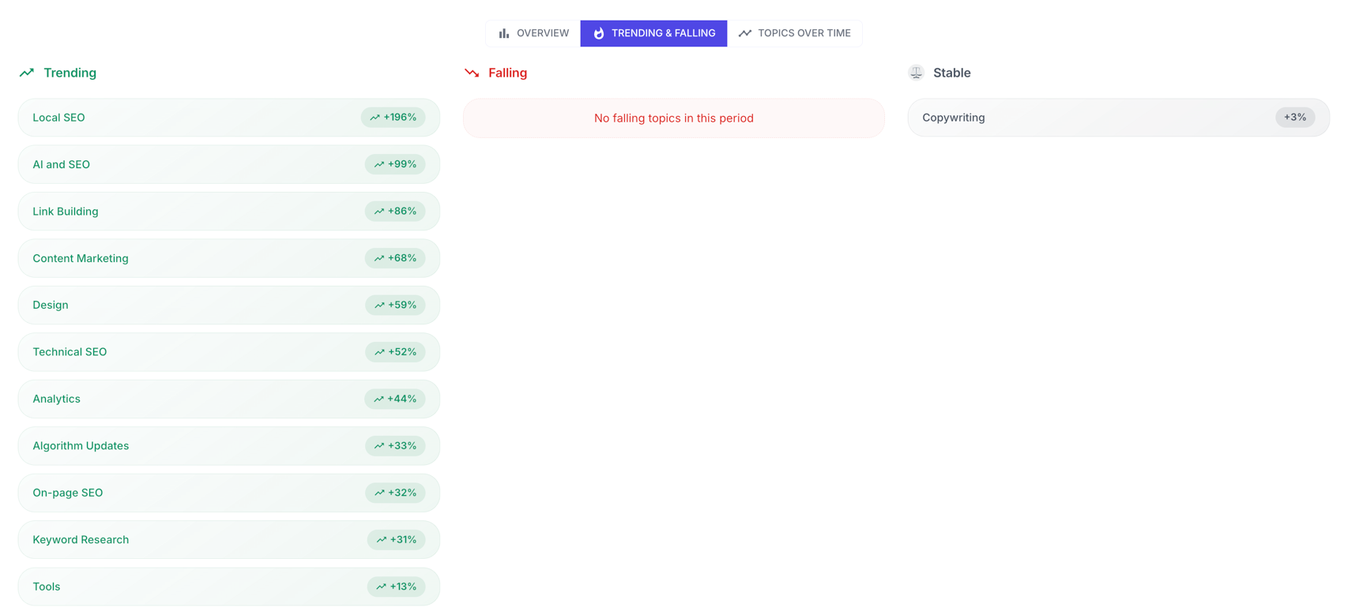The height and width of the screenshot is (615, 1348).
Task: Choose the Technical SEO topic
Action: point(229,352)
